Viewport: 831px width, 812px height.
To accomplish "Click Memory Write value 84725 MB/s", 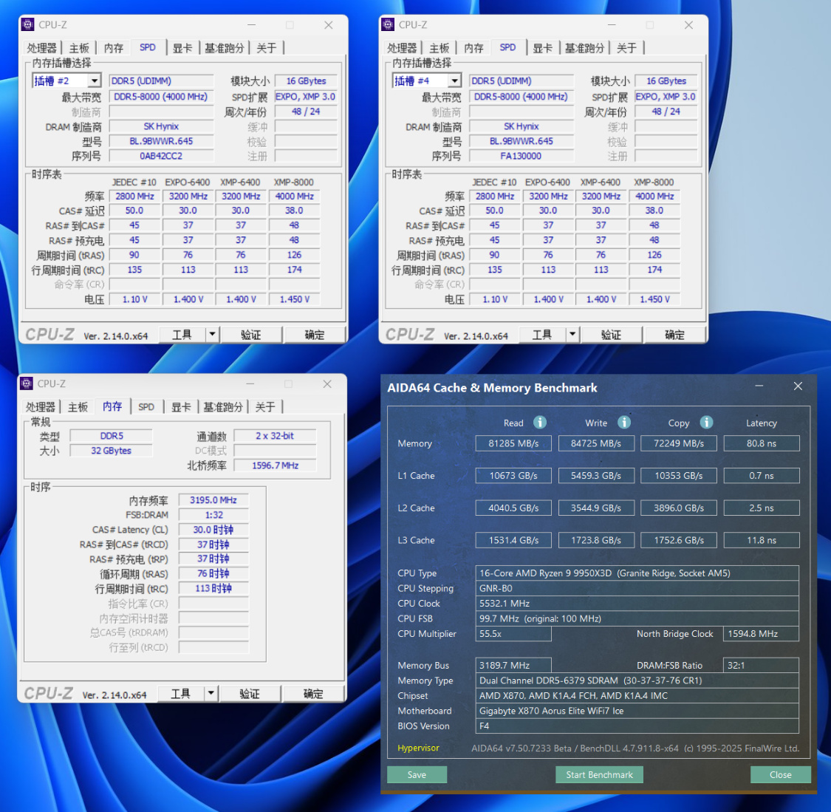I will [x=596, y=443].
